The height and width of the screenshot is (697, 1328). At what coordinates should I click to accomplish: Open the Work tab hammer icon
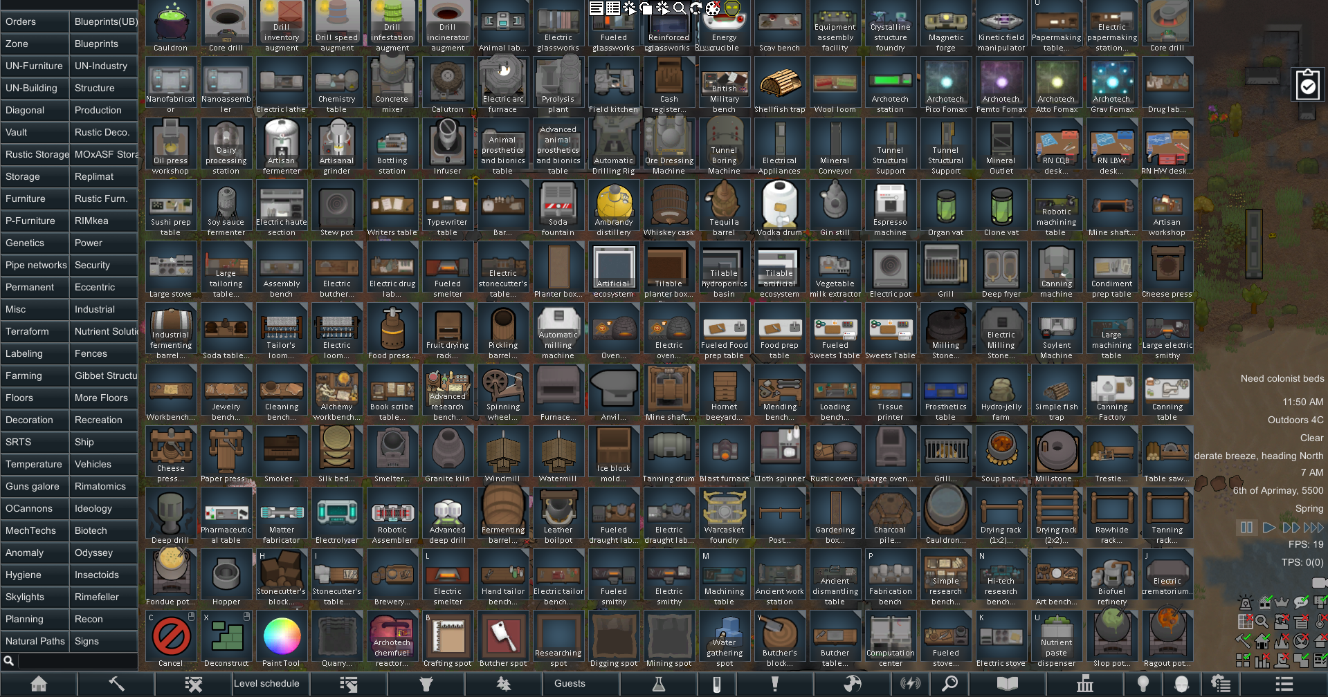(x=116, y=684)
